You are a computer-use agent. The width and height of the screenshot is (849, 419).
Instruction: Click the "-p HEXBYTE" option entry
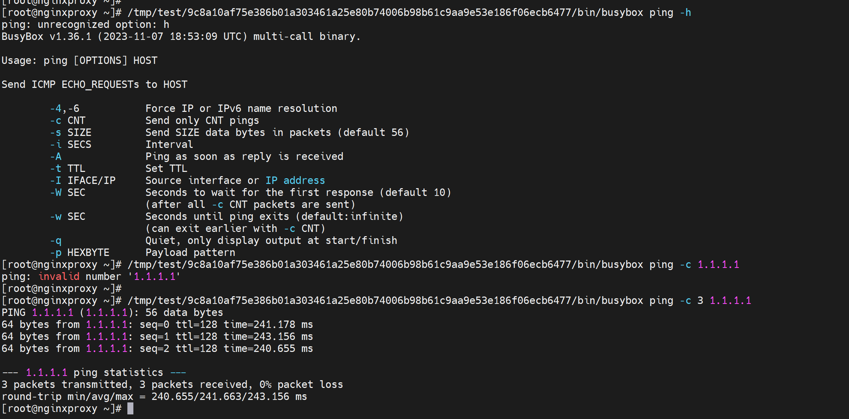click(x=79, y=252)
